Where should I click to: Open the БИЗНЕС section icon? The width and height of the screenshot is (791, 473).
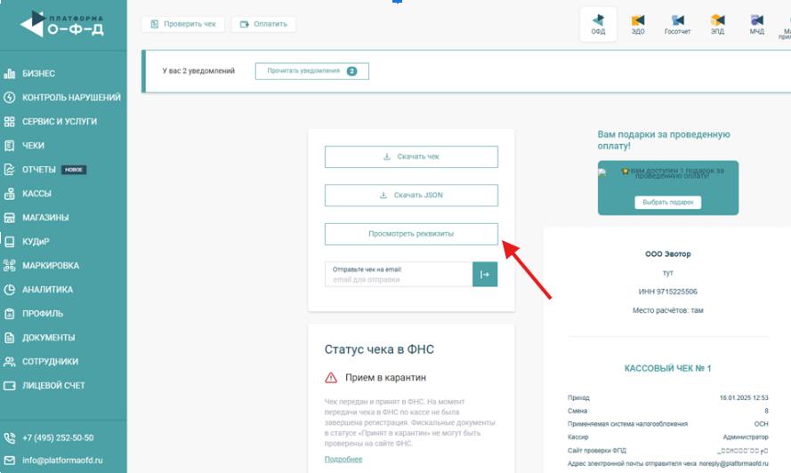[x=9, y=74]
